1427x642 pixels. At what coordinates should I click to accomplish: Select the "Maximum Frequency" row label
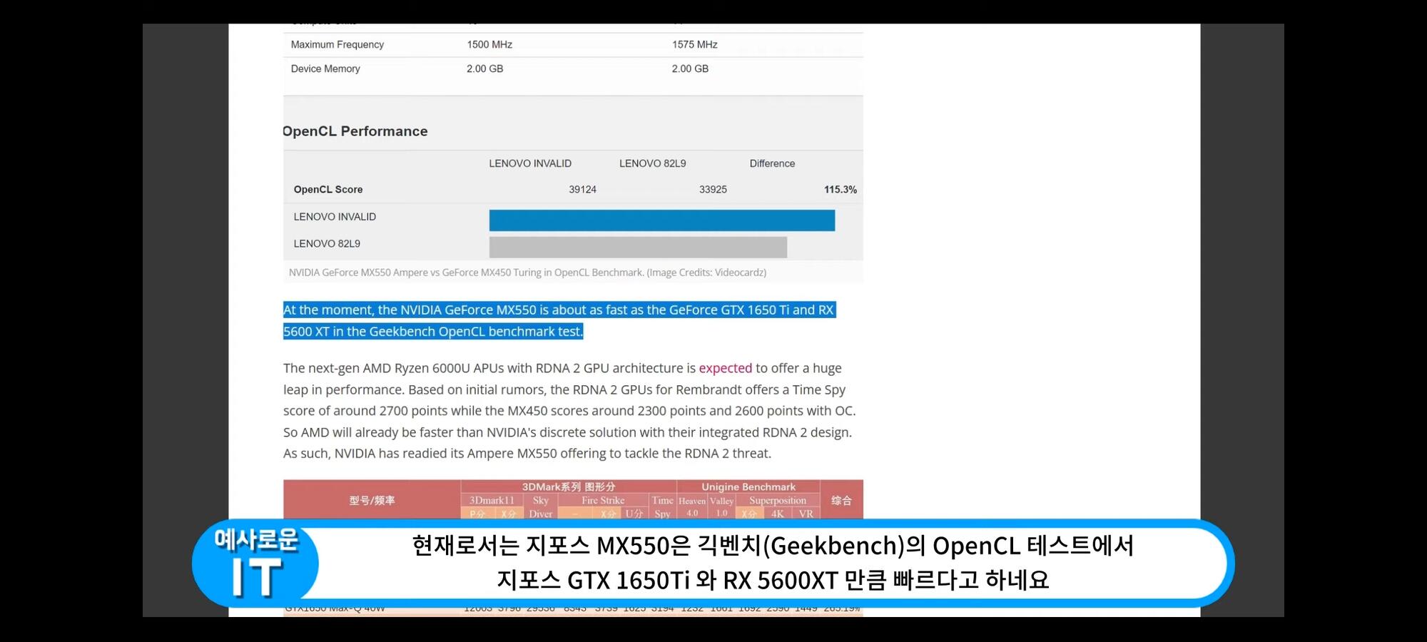(337, 44)
